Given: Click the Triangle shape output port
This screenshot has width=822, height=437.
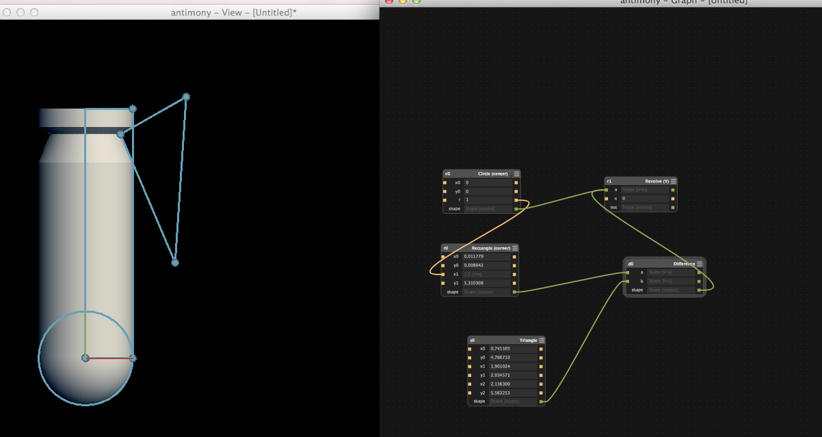Looking at the screenshot, I should click(x=541, y=401).
